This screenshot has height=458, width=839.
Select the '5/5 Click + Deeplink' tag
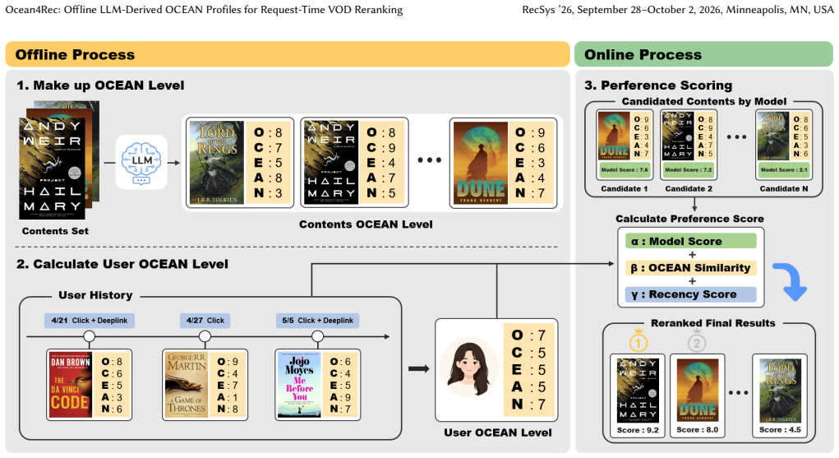click(x=318, y=321)
